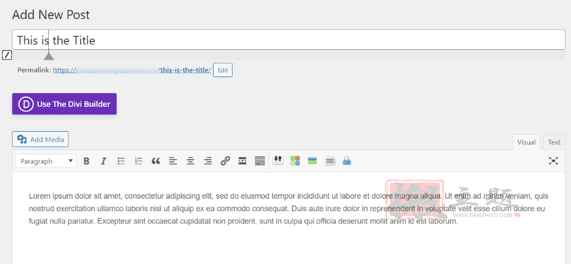This screenshot has width=571, height=264.
Task: Insert the Read More tag
Action: pyautogui.click(x=243, y=161)
